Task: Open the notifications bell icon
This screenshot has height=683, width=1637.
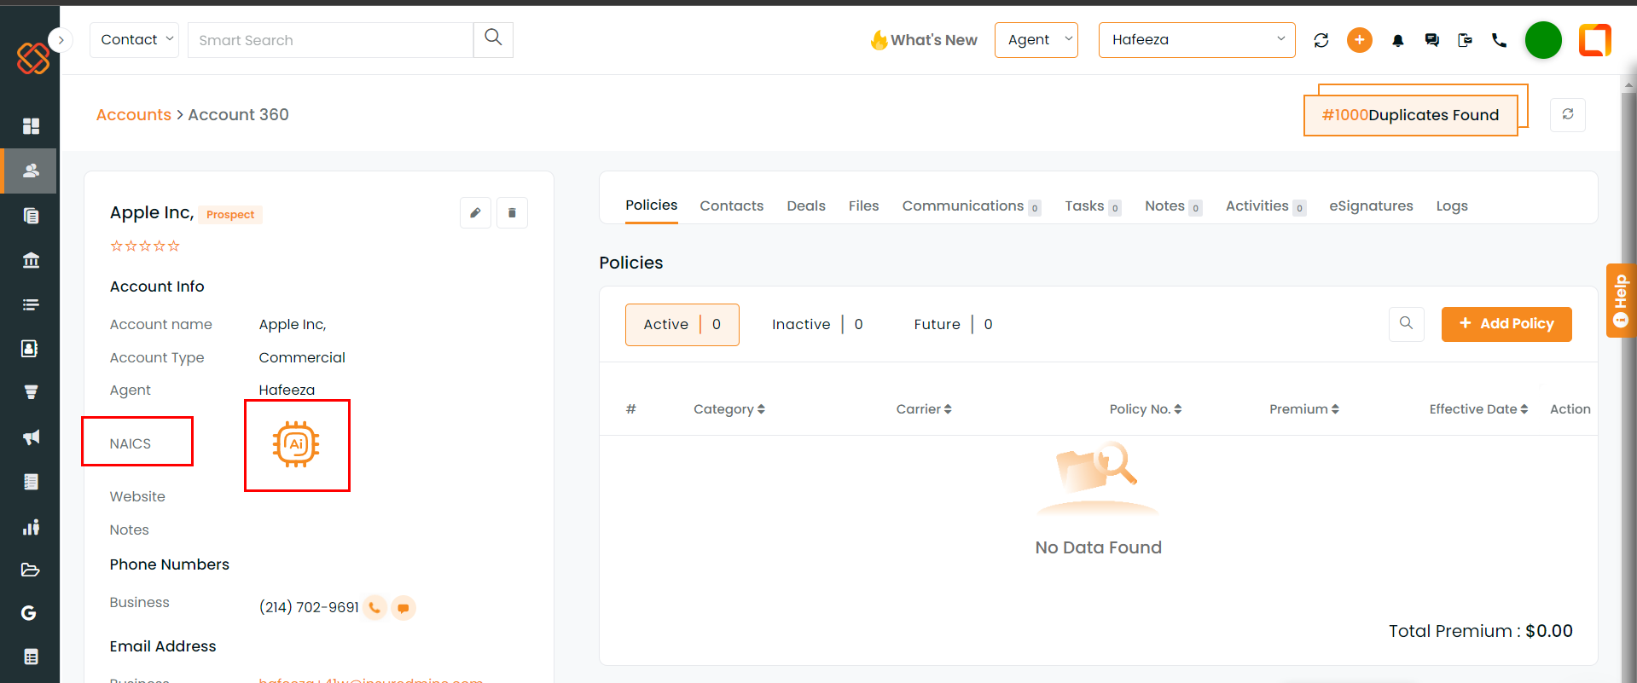Action: click(x=1397, y=40)
